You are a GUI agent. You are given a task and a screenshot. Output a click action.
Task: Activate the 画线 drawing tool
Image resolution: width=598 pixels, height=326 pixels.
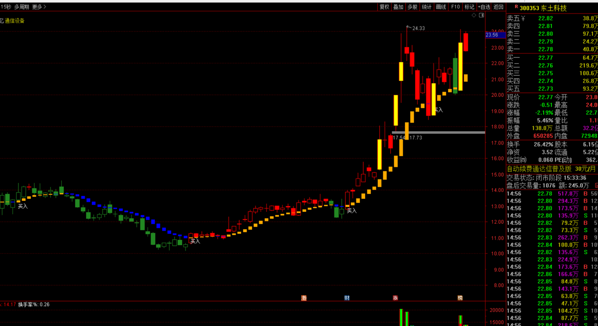click(441, 7)
